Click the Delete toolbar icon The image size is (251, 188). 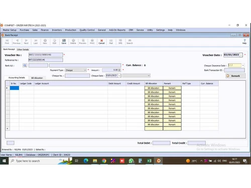73,42
